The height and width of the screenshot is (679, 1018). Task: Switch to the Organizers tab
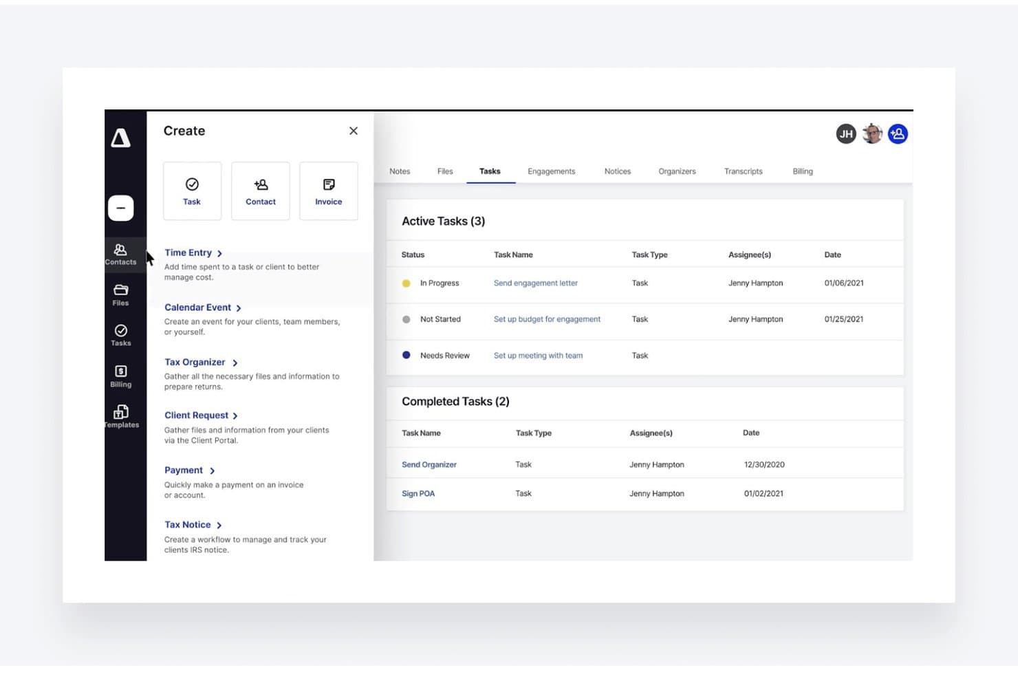click(677, 171)
